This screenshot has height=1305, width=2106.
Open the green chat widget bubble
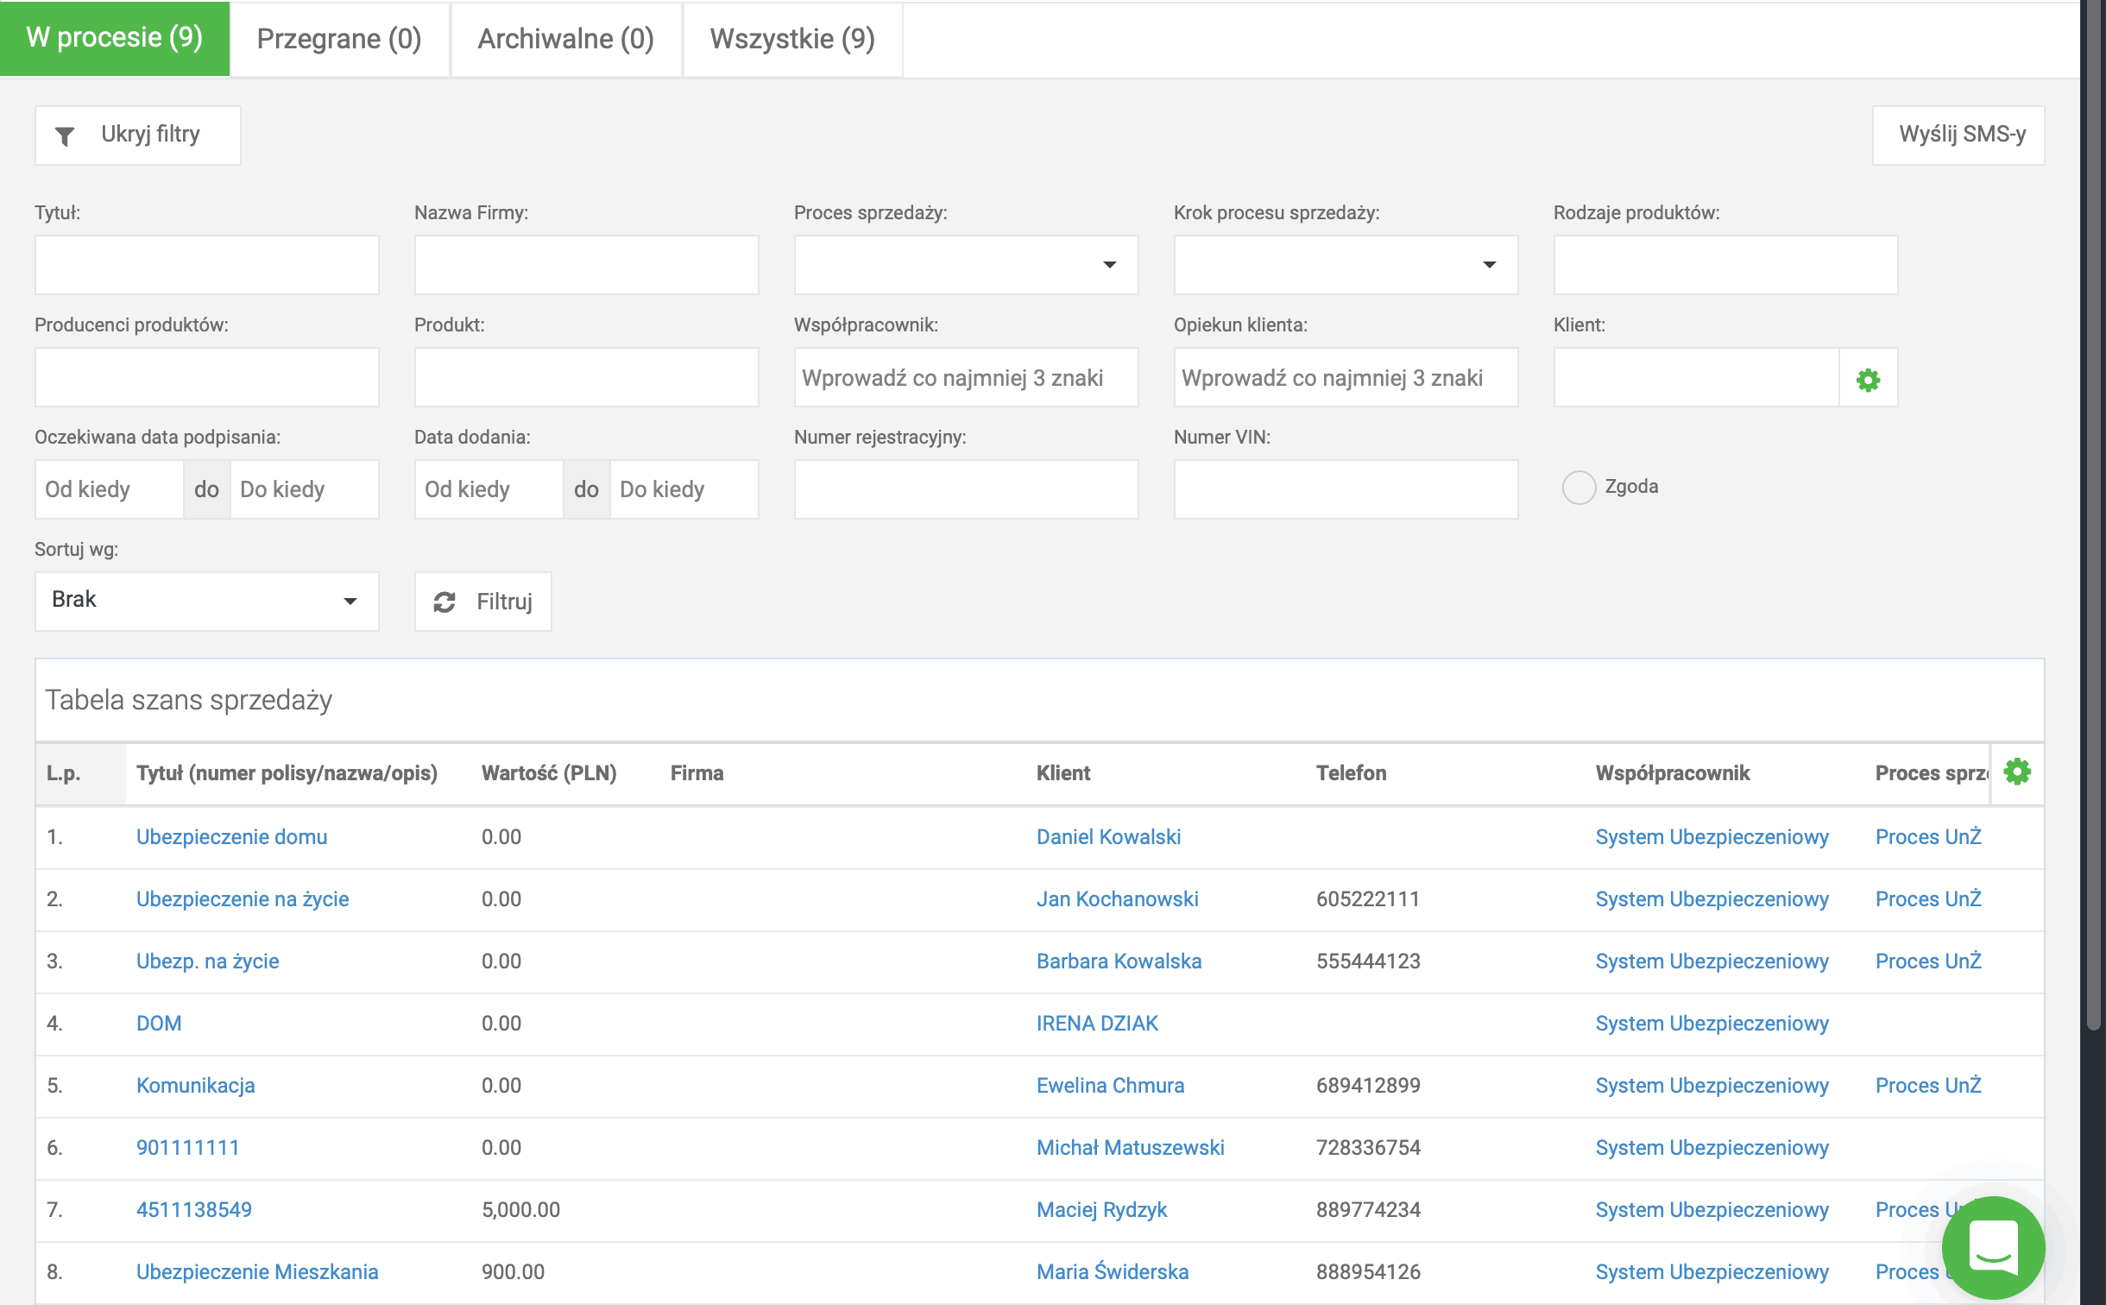pyautogui.click(x=1993, y=1247)
